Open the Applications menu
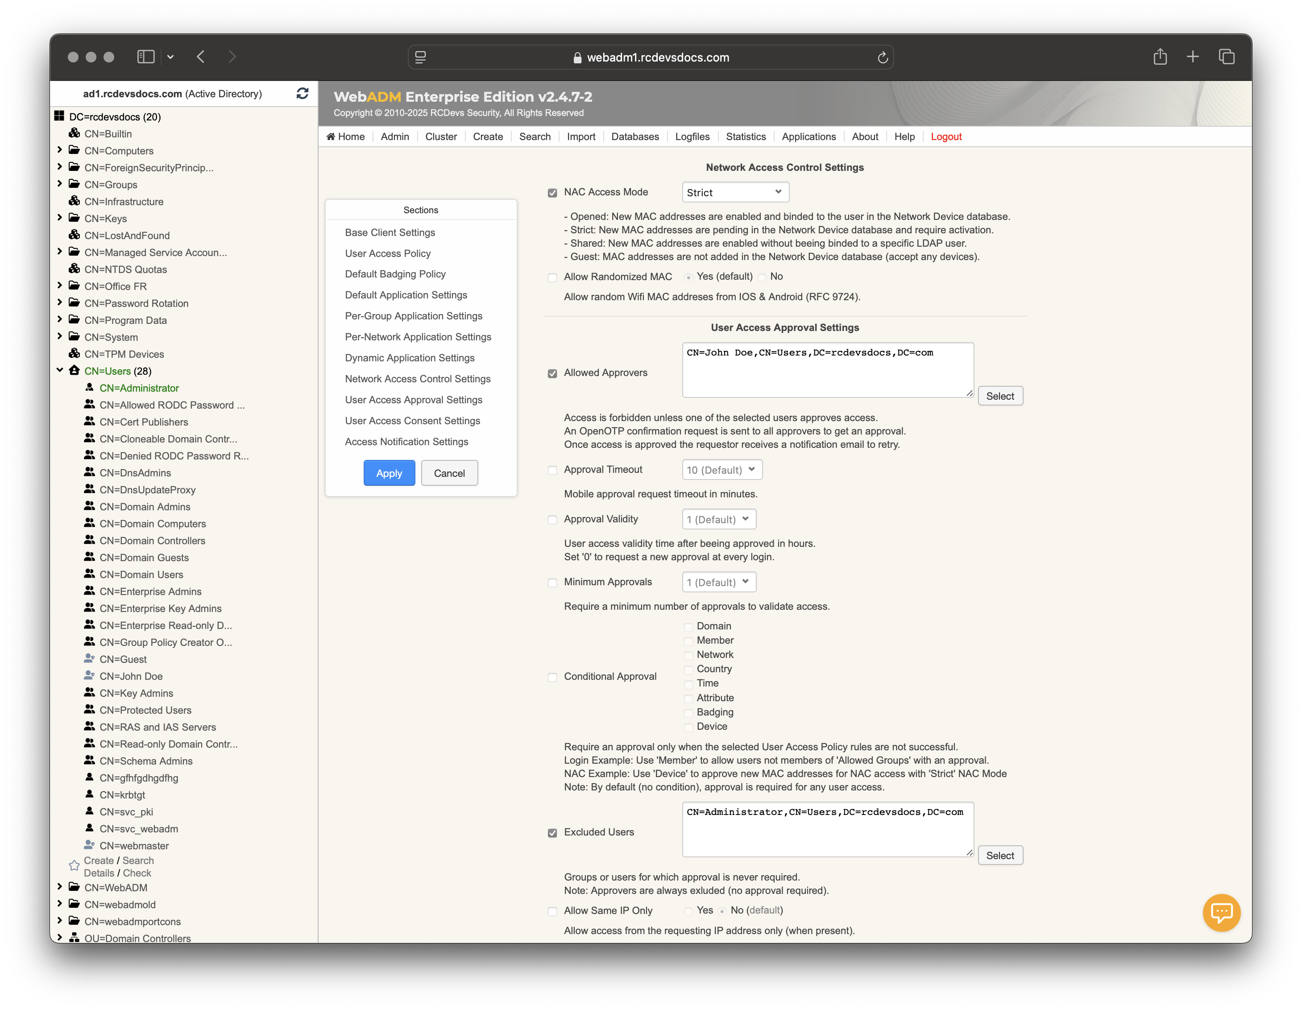Image resolution: width=1302 pixels, height=1009 pixels. (x=809, y=136)
